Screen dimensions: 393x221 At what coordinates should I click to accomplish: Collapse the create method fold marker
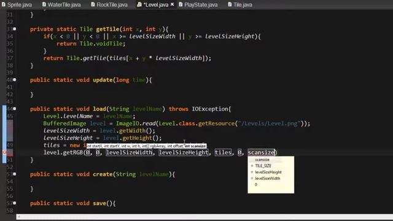click(x=15, y=174)
